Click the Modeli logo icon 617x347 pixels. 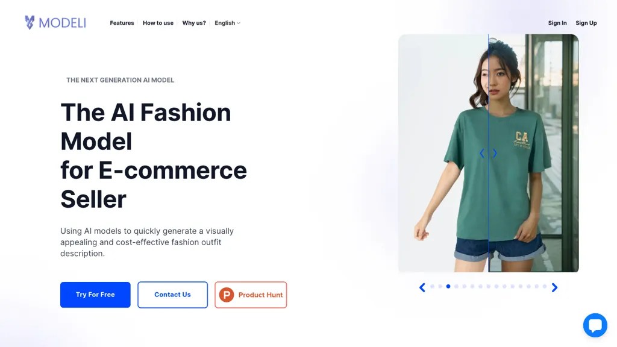tap(30, 22)
